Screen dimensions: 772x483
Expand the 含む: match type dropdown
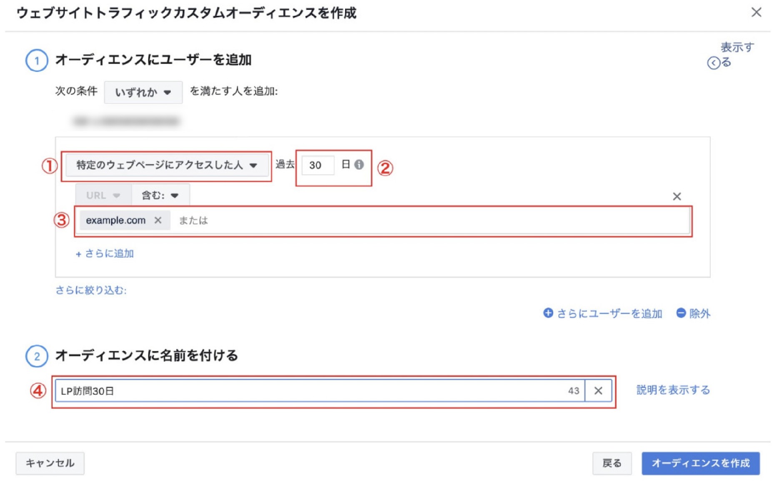(x=160, y=195)
